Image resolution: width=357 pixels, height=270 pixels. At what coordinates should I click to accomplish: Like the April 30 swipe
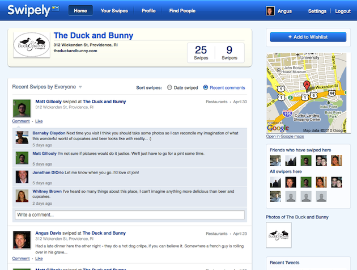(39, 121)
